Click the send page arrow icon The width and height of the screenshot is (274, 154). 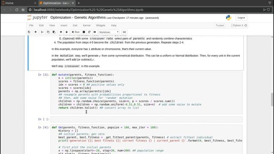click(265, 10)
